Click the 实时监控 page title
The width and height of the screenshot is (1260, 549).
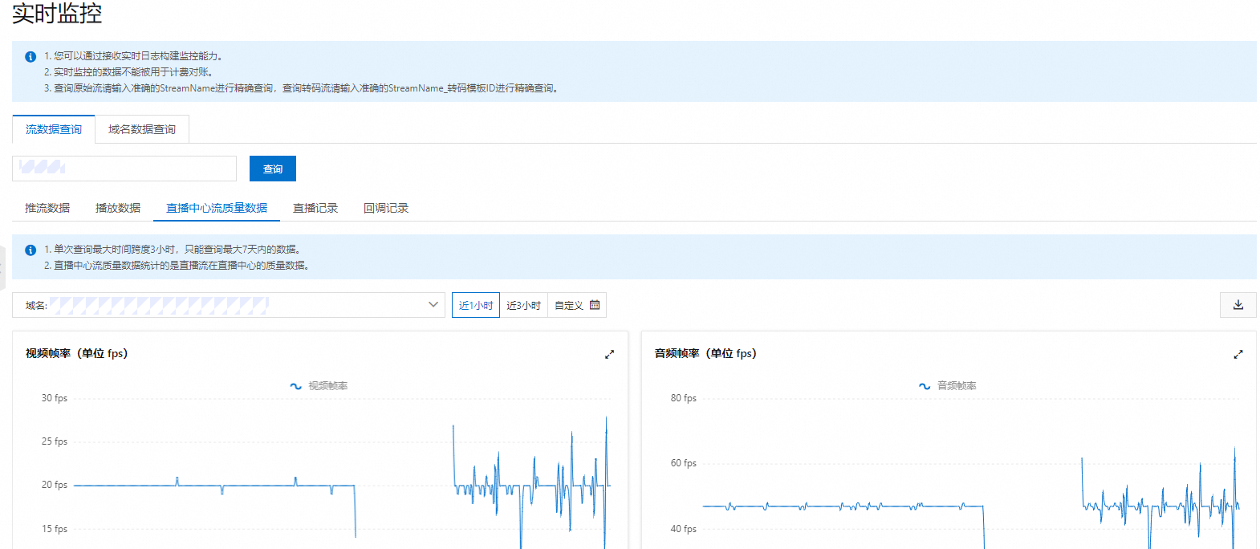tap(57, 14)
